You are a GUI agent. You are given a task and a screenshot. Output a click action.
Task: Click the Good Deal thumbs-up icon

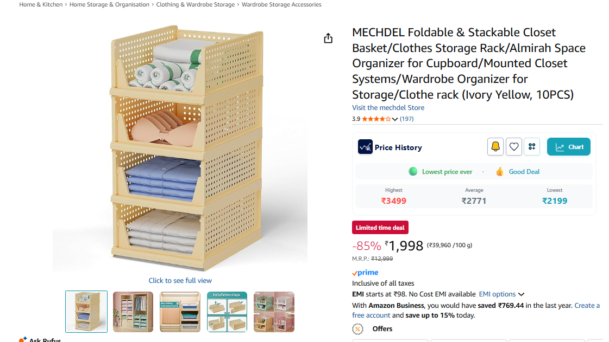(x=500, y=172)
